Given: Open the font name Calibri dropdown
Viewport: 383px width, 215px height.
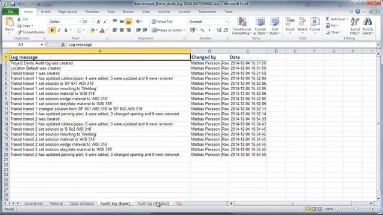Looking at the screenshot, I should (x=80, y=21).
